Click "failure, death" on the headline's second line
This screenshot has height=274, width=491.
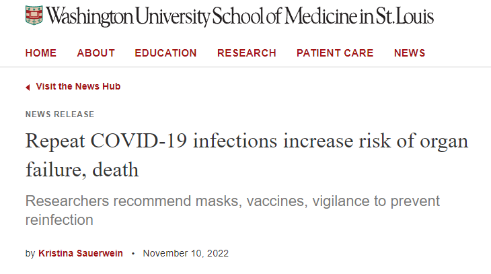(x=82, y=170)
